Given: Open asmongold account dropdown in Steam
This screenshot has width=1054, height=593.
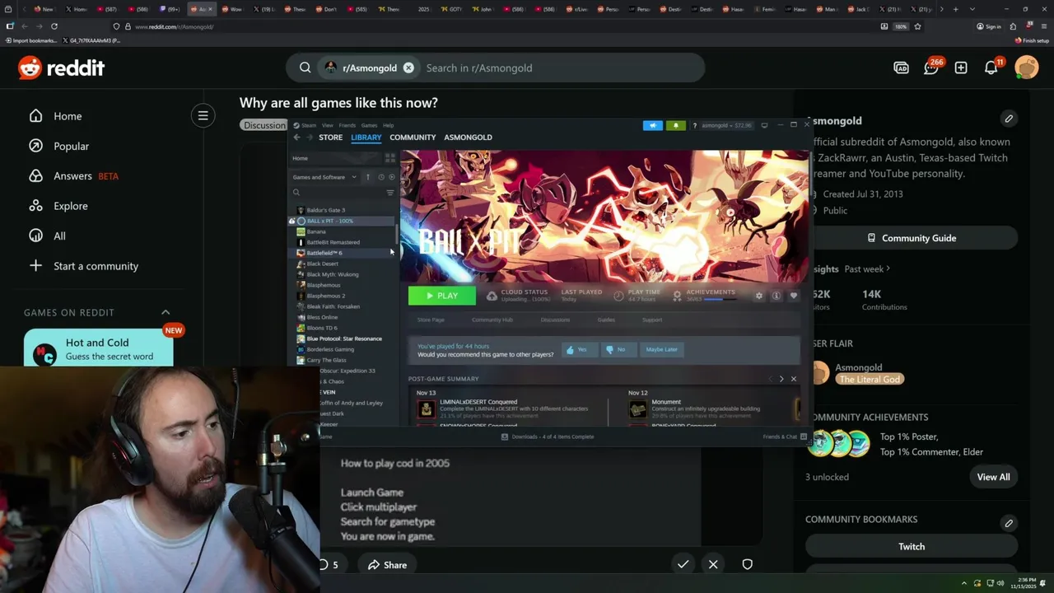Looking at the screenshot, I should click(725, 125).
